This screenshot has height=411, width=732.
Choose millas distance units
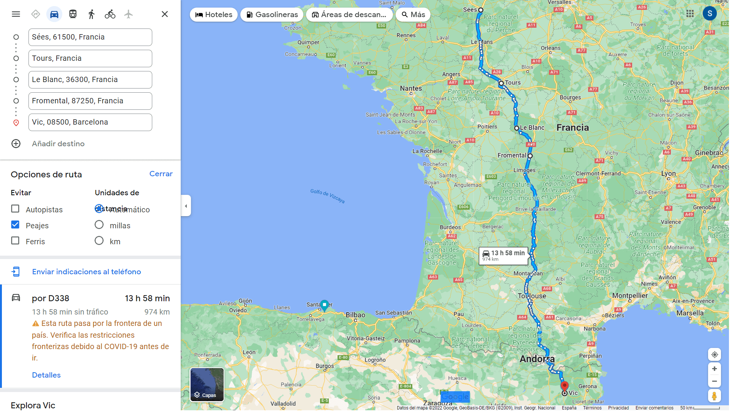point(99,225)
